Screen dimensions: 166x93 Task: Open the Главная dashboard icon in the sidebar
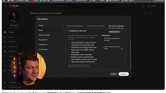tap(5, 32)
